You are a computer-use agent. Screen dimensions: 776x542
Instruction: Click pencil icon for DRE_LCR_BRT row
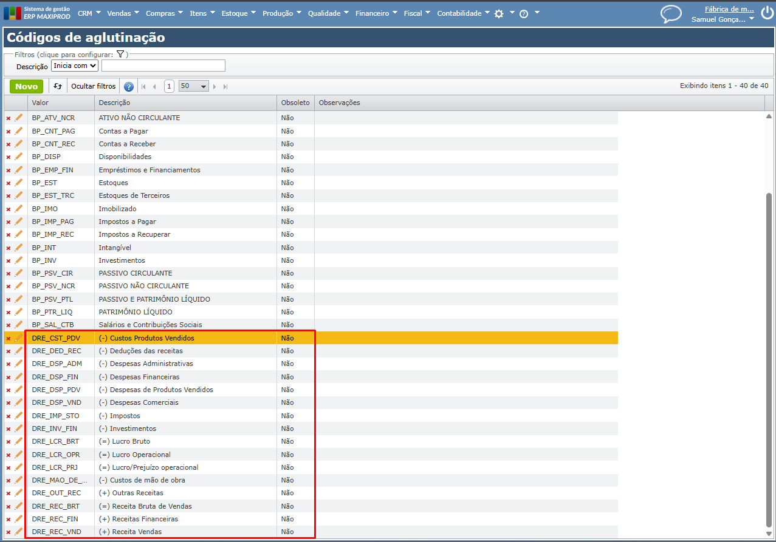18,441
